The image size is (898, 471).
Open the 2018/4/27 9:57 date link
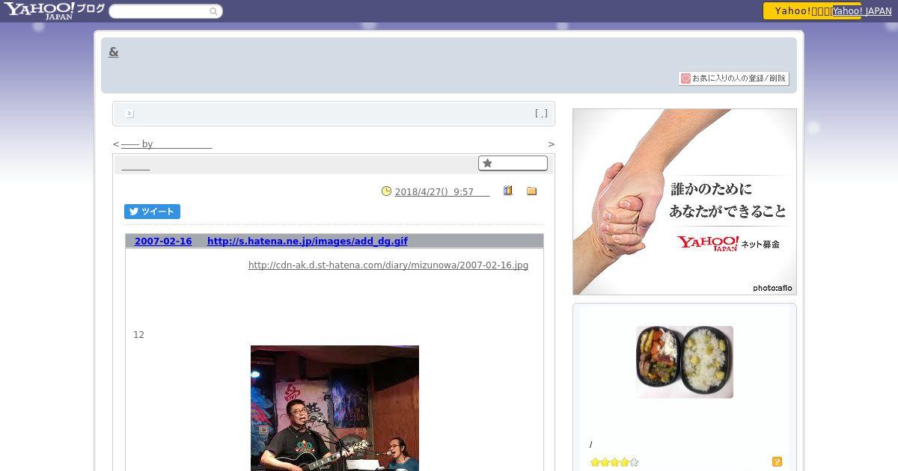pos(442,192)
